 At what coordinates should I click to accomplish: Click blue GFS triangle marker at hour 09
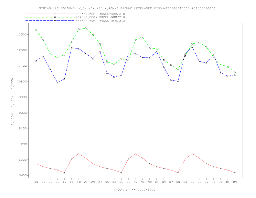tap(57, 83)
